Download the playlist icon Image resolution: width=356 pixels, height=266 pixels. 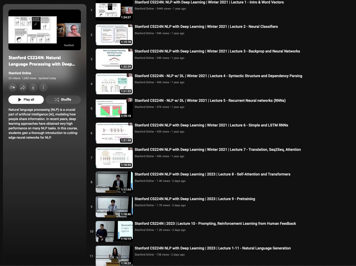[x=33, y=87]
